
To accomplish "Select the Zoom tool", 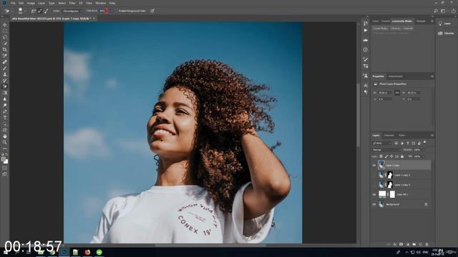I will click(5, 142).
